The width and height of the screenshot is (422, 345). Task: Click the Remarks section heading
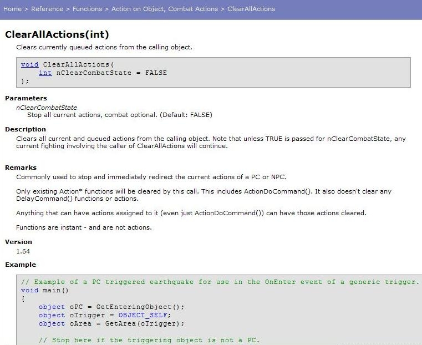coord(21,168)
